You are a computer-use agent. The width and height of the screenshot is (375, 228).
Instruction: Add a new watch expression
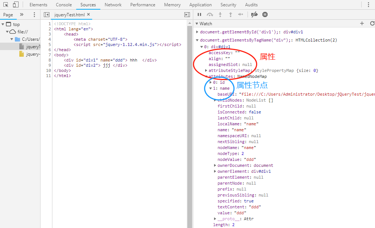click(x=362, y=23)
